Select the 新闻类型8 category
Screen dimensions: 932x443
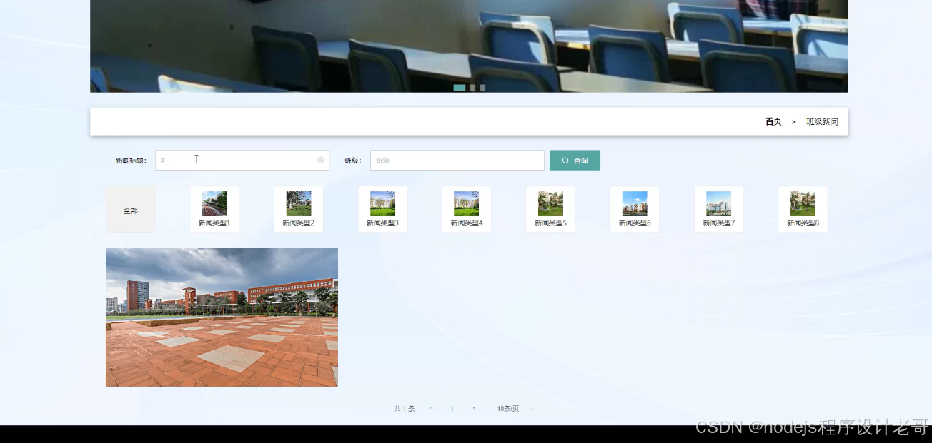[803, 210]
